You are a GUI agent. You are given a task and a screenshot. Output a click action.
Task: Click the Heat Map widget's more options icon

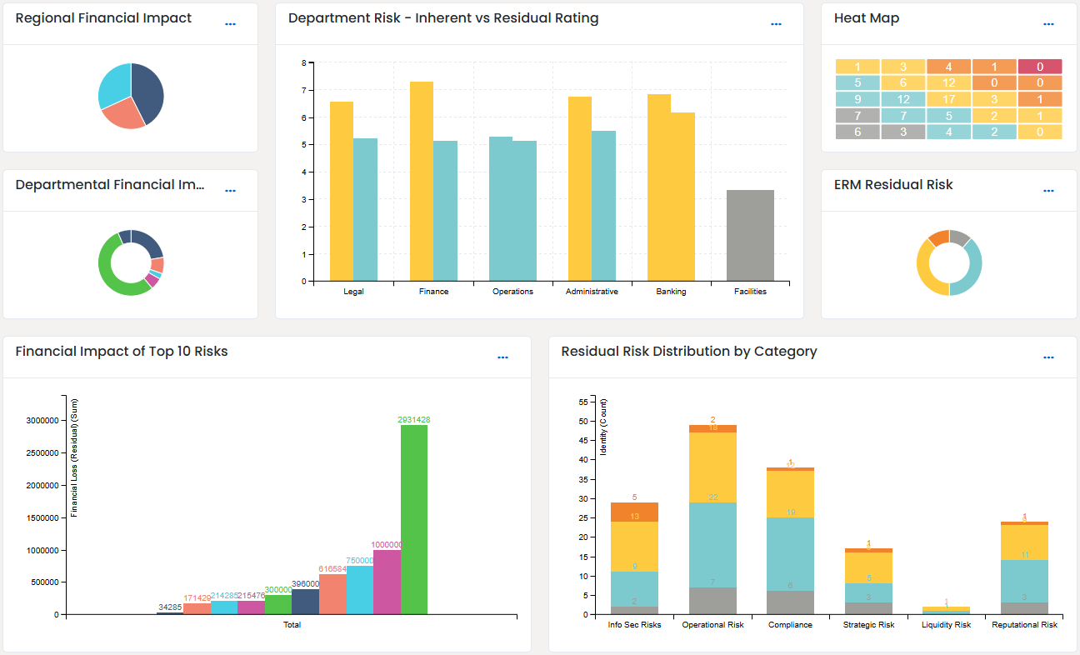click(1048, 24)
